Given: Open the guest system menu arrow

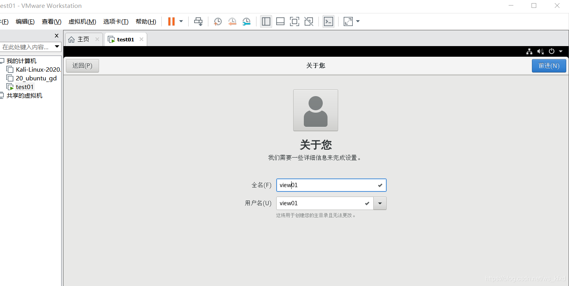Looking at the screenshot, I should coord(561,52).
